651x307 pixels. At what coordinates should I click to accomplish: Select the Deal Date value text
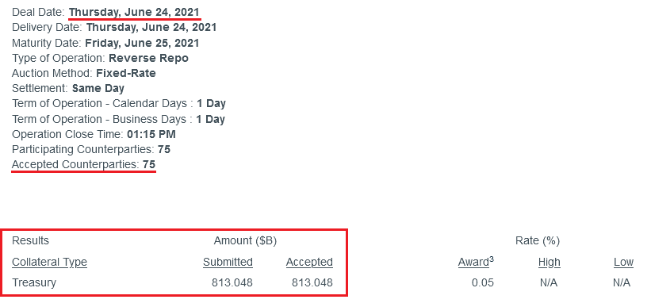click(134, 12)
